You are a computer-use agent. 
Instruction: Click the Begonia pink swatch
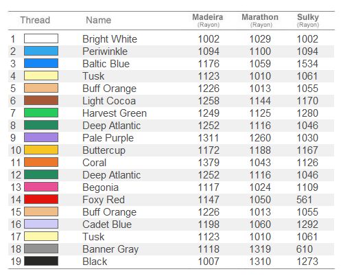[41, 187]
